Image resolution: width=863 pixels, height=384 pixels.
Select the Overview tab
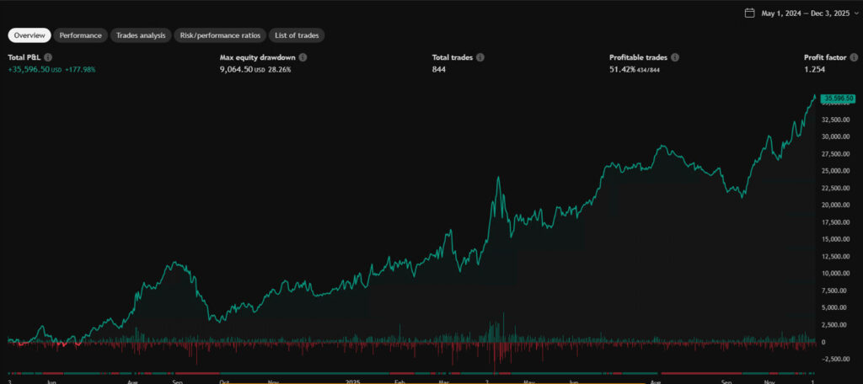[29, 35]
